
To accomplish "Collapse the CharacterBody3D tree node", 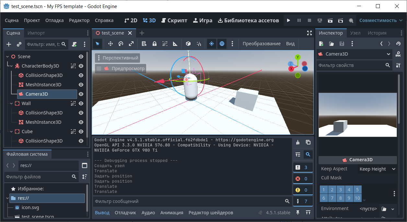I will 11,66.
